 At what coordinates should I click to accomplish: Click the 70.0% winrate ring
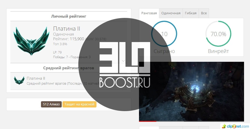(218, 34)
